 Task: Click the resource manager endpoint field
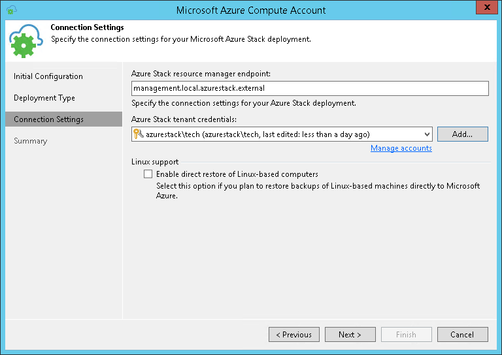(x=310, y=88)
